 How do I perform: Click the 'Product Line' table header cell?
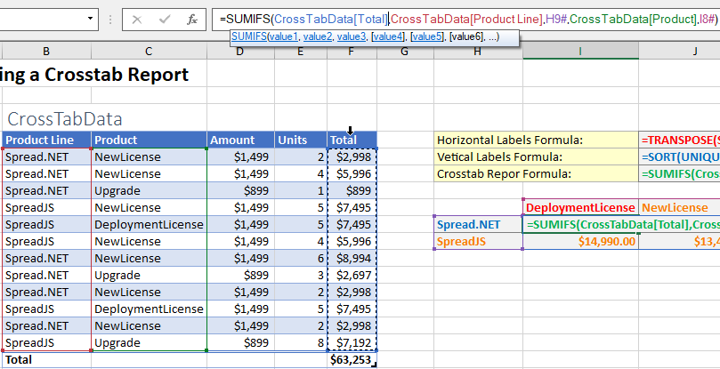click(46, 140)
